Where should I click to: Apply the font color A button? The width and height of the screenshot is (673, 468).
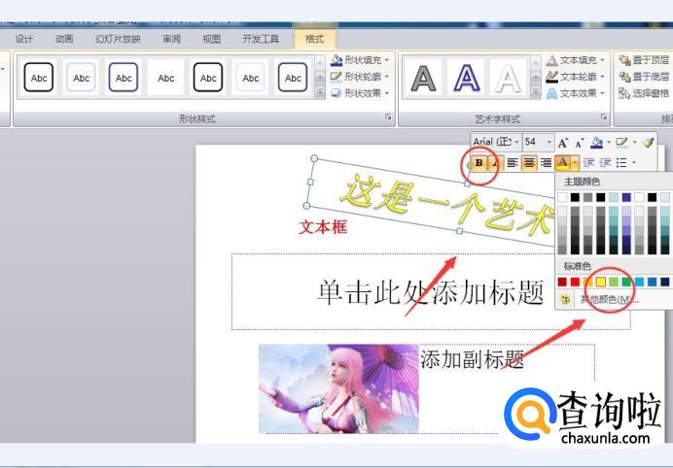click(x=563, y=162)
